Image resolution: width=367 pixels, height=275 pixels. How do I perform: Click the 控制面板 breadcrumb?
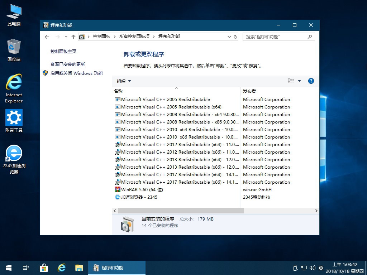(x=101, y=37)
